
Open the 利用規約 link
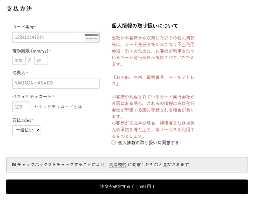pyautogui.click(x=117, y=164)
